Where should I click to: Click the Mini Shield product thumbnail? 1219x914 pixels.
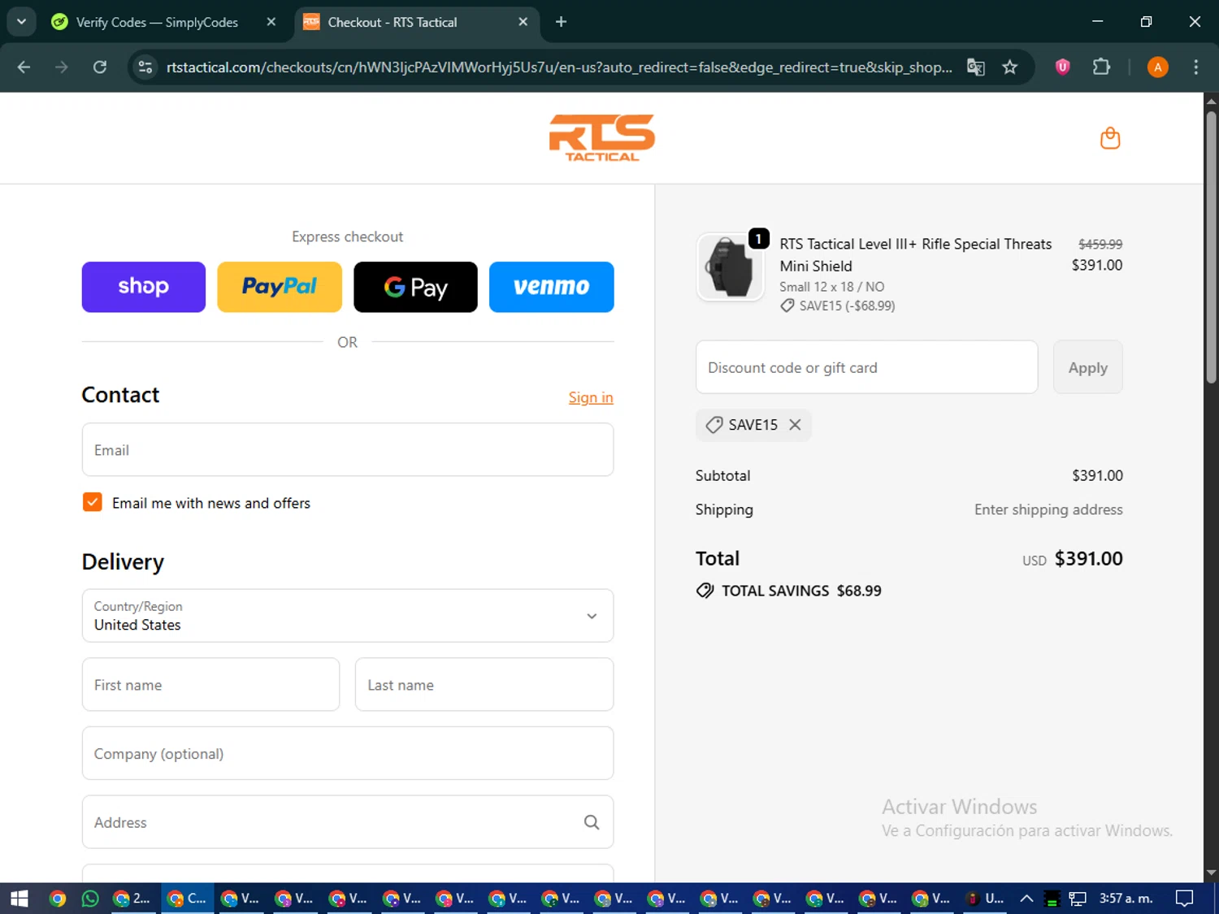point(730,267)
